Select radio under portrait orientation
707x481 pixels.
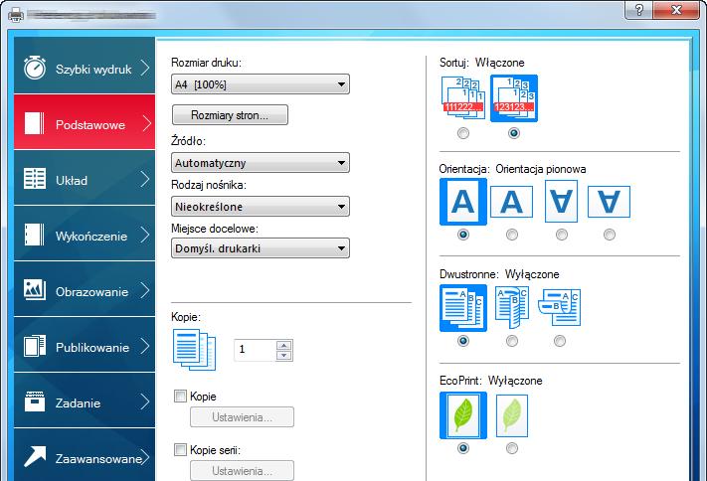click(463, 235)
